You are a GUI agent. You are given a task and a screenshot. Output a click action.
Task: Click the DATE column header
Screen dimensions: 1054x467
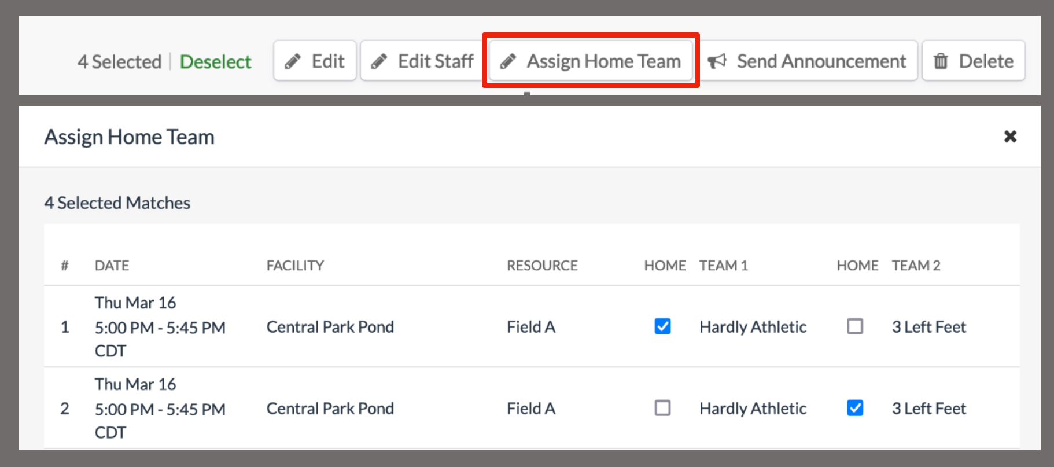click(112, 266)
